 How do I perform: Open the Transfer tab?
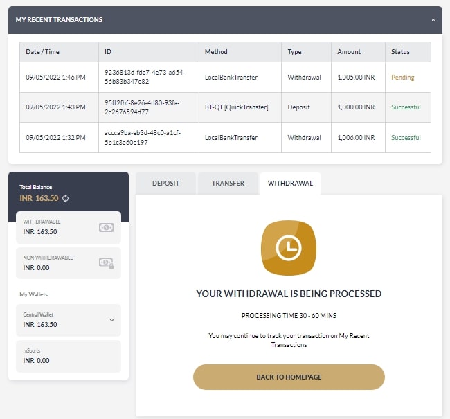pyautogui.click(x=228, y=184)
